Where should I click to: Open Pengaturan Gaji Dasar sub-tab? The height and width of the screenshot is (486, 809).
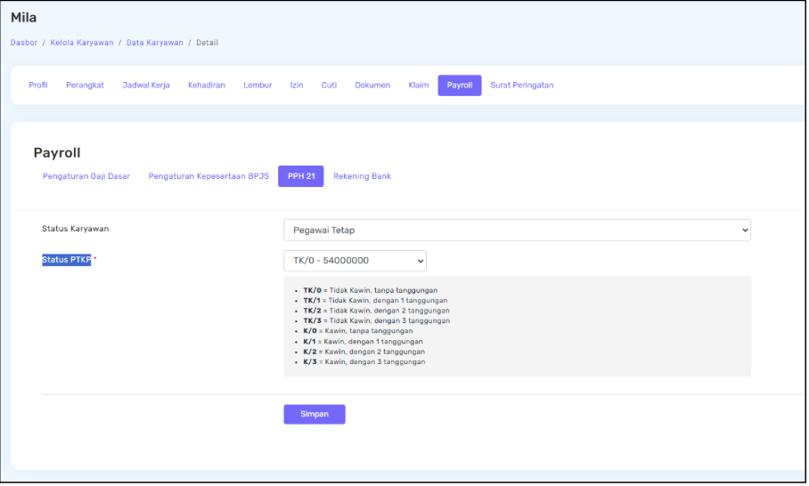pos(86,176)
